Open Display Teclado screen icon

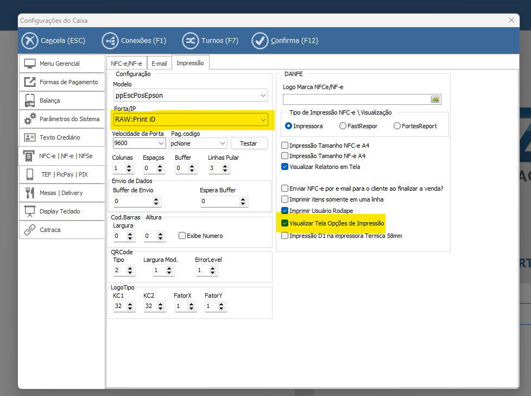click(30, 211)
